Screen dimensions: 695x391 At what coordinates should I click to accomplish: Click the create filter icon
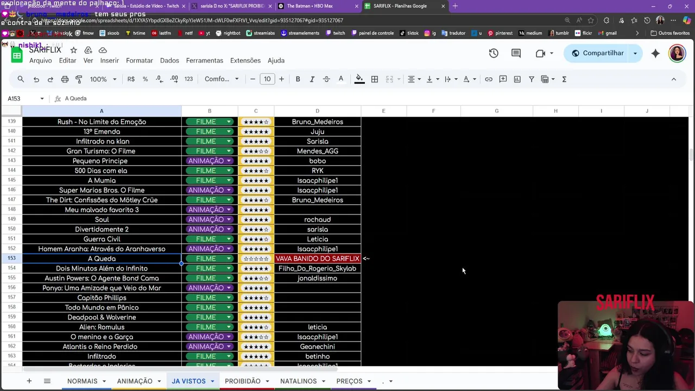pyautogui.click(x=532, y=79)
